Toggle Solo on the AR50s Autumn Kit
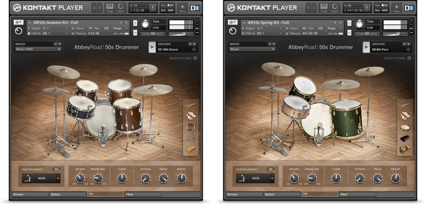426x205 pixels. [135, 23]
